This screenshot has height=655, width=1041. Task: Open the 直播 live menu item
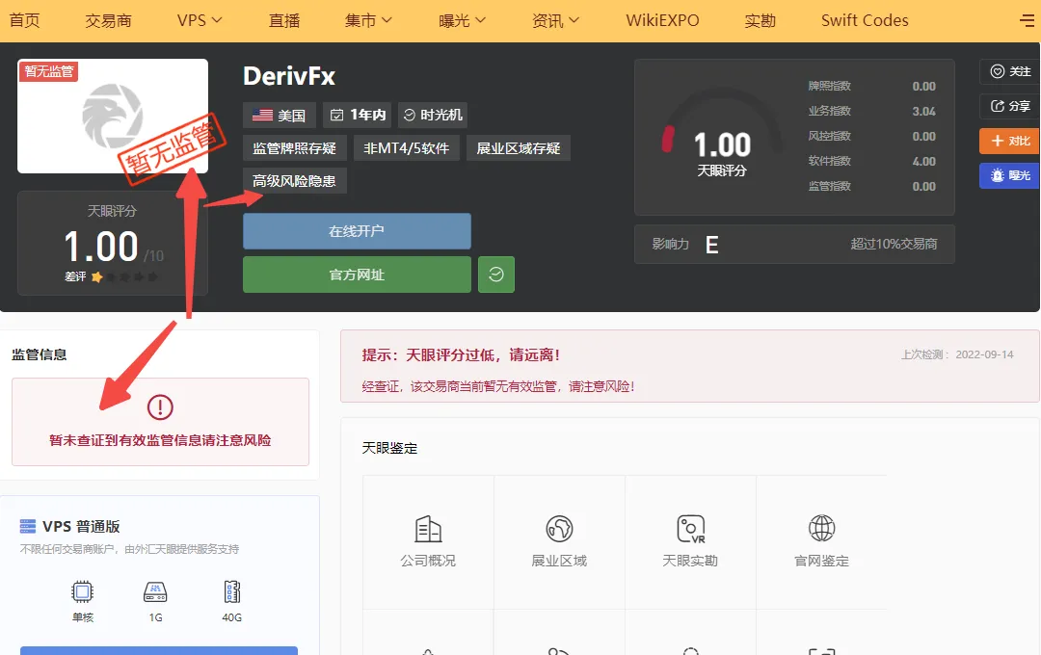(x=284, y=20)
